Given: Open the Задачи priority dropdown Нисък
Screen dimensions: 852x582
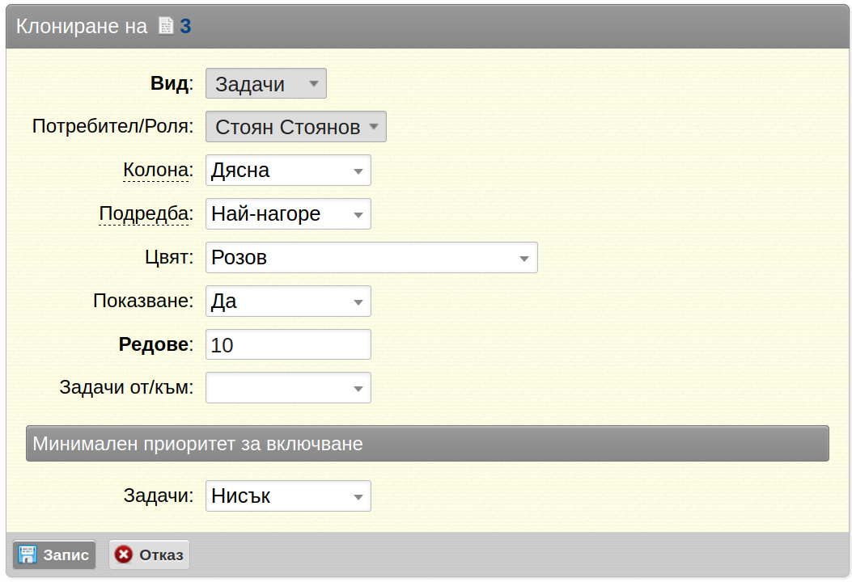Looking at the screenshot, I should pyautogui.click(x=288, y=496).
